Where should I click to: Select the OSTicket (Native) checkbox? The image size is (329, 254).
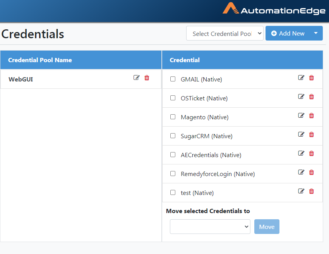point(173,98)
